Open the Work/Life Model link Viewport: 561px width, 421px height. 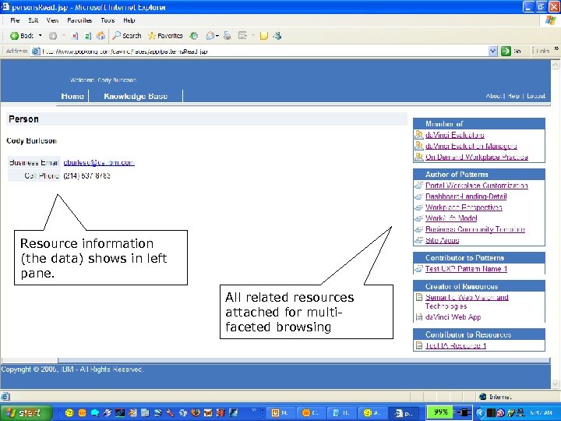tap(451, 218)
